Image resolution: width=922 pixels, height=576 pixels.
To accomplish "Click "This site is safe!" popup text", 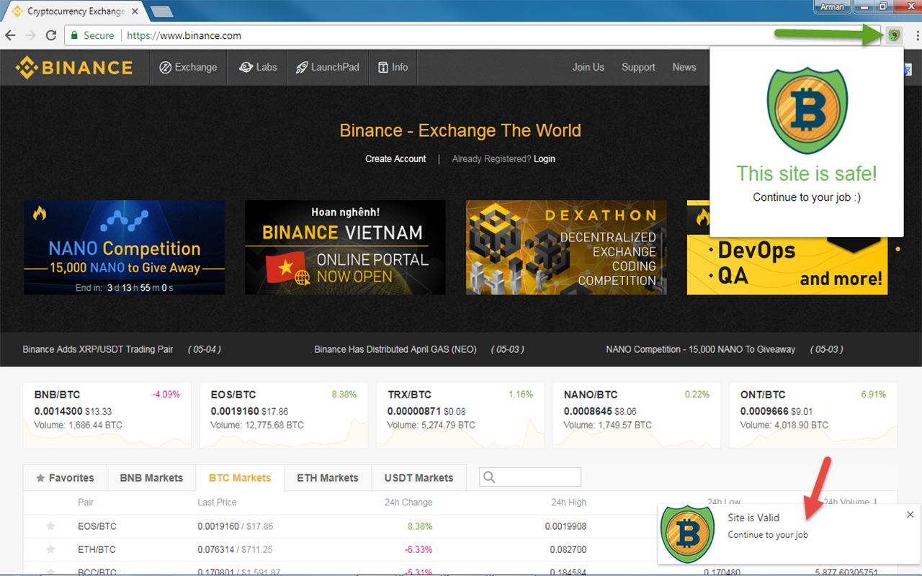I will coord(807,174).
